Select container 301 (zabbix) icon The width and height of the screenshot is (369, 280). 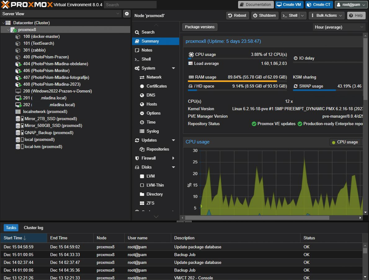18,50
